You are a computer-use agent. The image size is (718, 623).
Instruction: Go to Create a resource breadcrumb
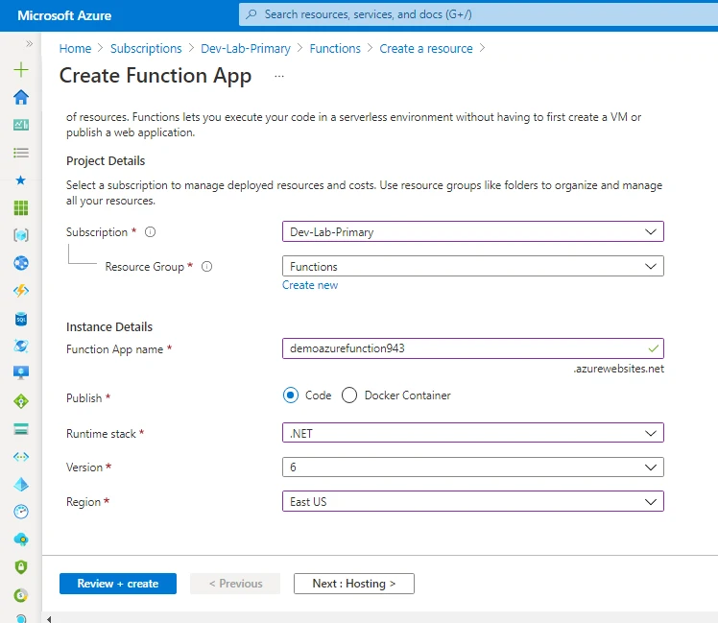click(426, 49)
